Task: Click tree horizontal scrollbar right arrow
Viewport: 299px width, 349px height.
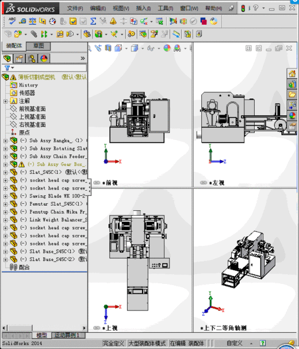Action: pos(85,328)
